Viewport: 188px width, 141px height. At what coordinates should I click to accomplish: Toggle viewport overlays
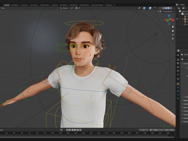(x=150, y=8)
